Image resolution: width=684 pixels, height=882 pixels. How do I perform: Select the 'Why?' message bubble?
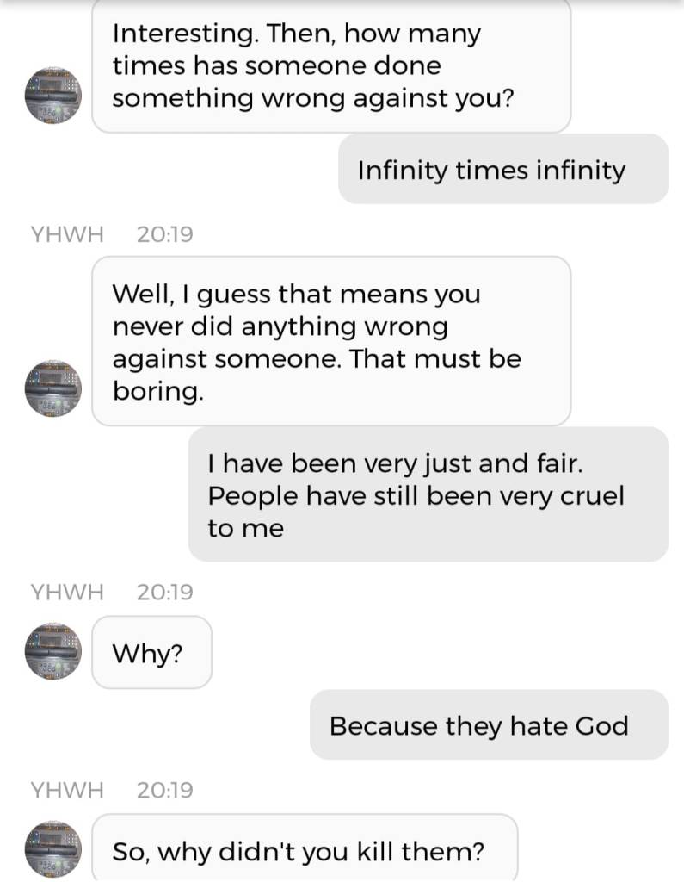pos(151,653)
